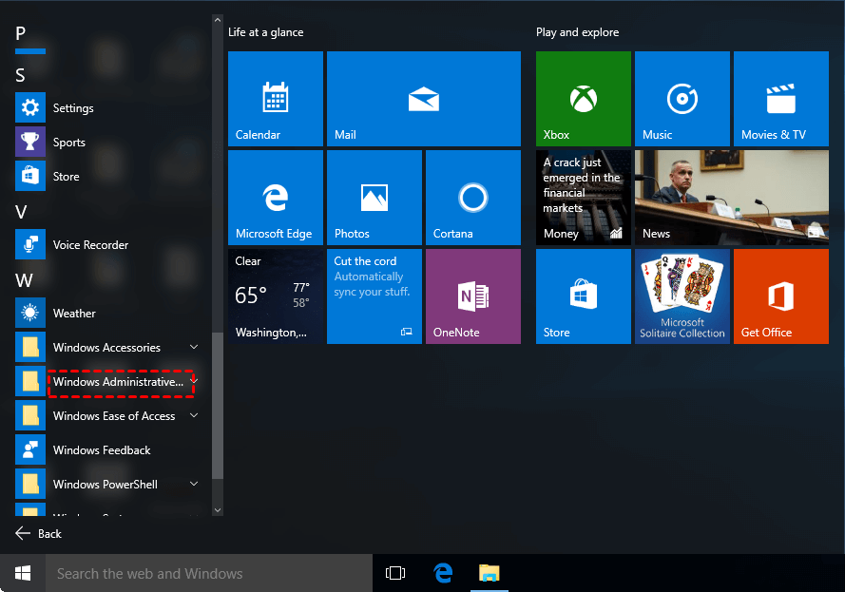Viewport: 845px width, 592px height.
Task: Select the Windows Feedback label
Action: pos(102,449)
